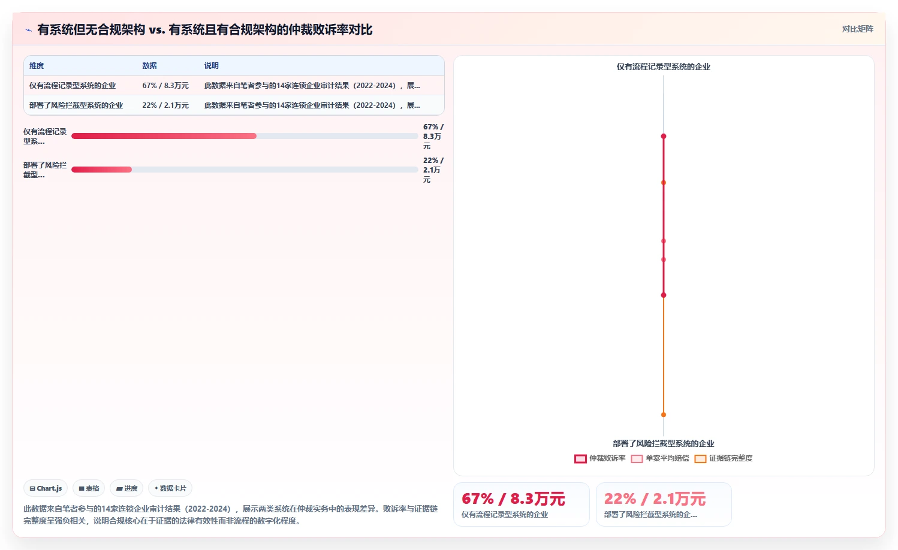The image size is (898, 550).
Task: Click the 对比矩阵 label in the header
Action: pos(857,29)
